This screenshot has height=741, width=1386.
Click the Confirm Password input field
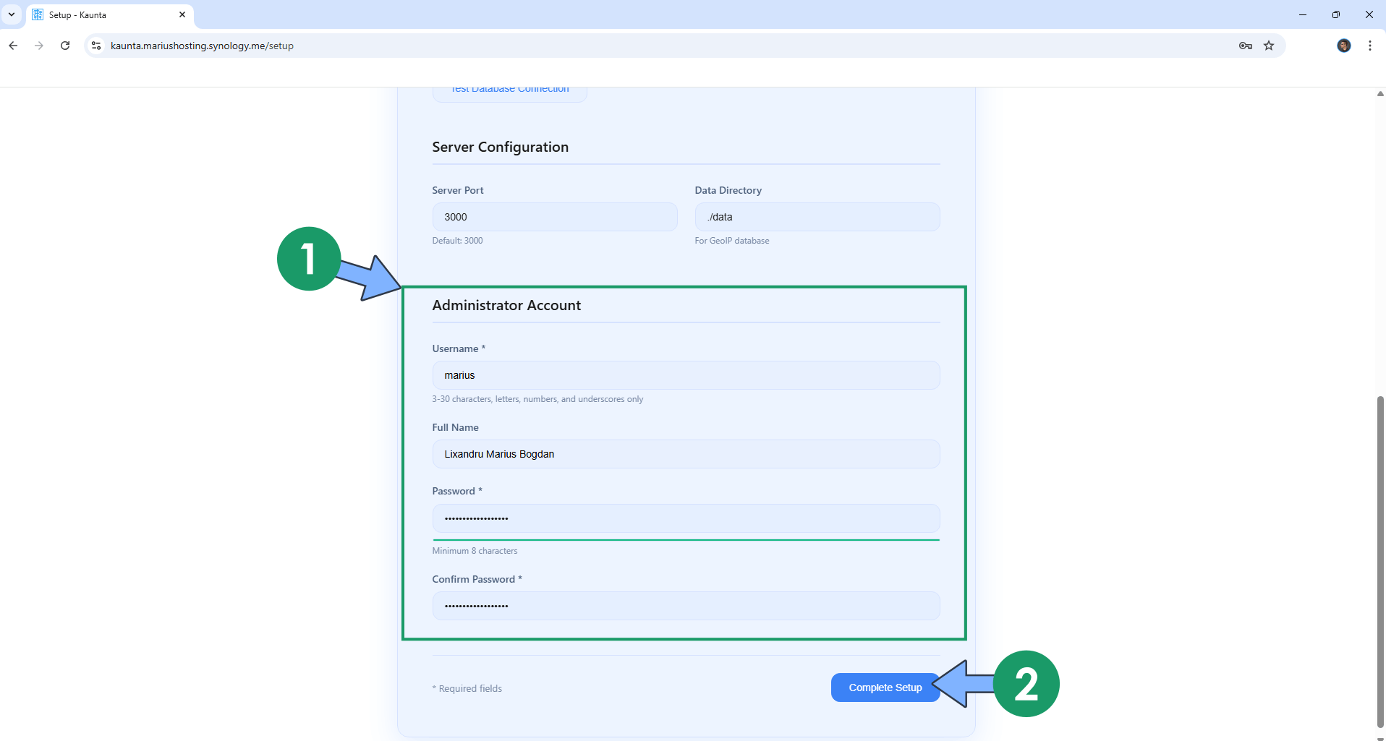tap(685, 605)
